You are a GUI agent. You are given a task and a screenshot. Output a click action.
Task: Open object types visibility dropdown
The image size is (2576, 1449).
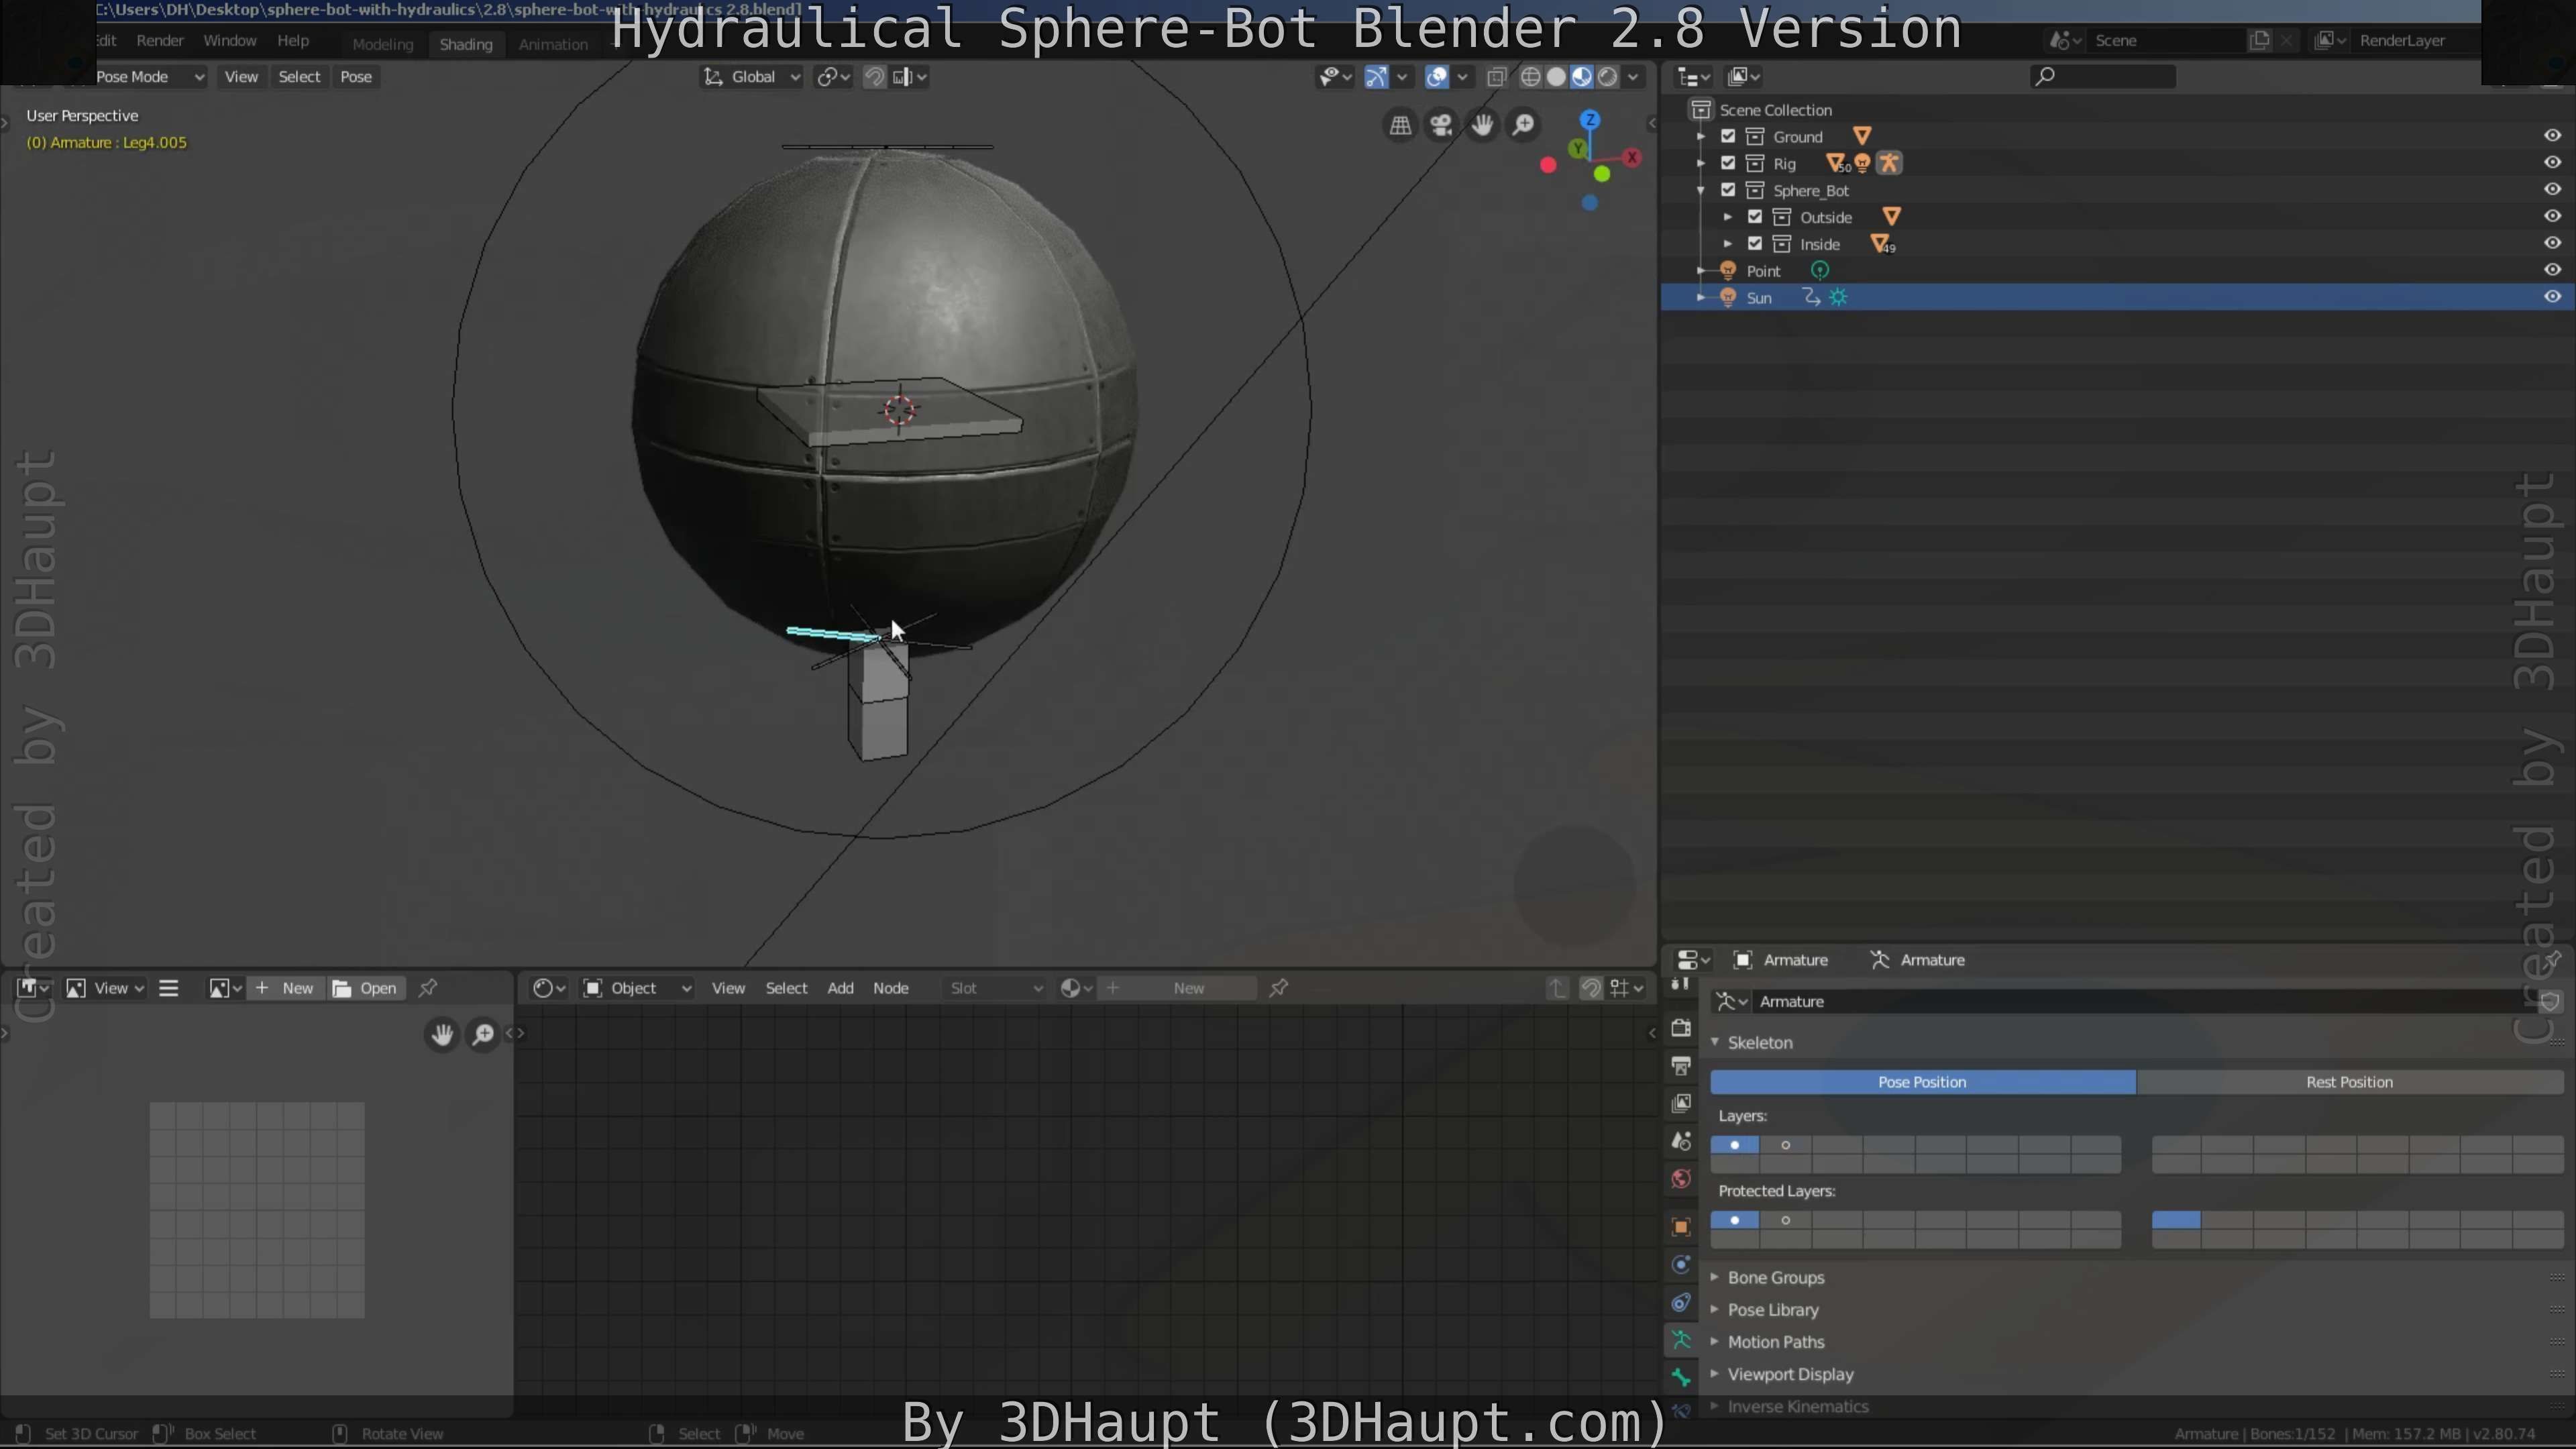(1335, 77)
